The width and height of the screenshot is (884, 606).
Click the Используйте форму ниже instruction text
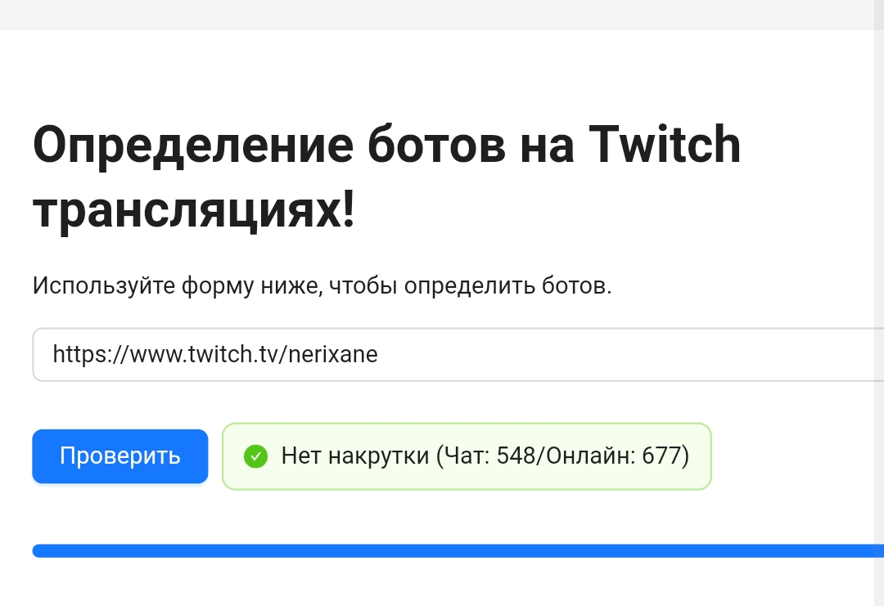322,285
